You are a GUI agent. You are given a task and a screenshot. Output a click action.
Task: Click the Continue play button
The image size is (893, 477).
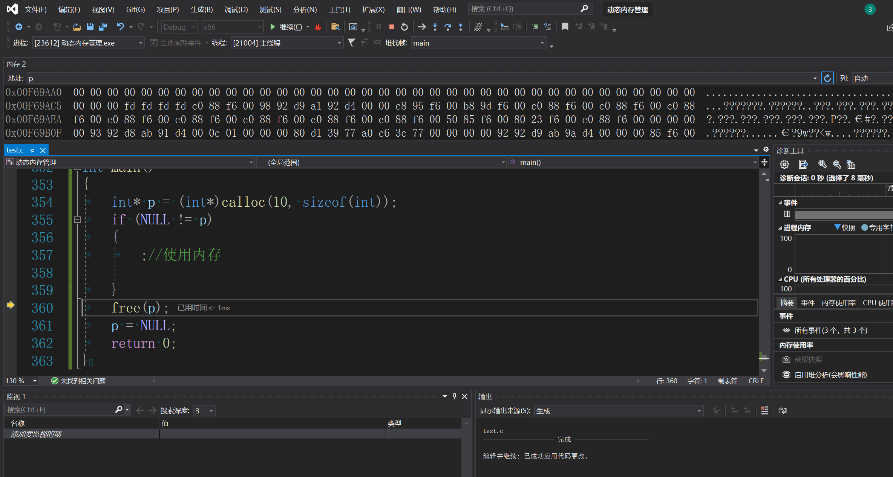272,27
